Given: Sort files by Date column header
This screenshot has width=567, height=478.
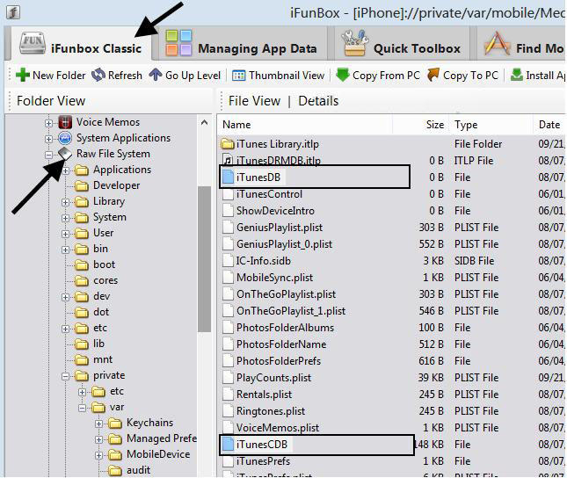Looking at the screenshot, I should tap(549, 125).
